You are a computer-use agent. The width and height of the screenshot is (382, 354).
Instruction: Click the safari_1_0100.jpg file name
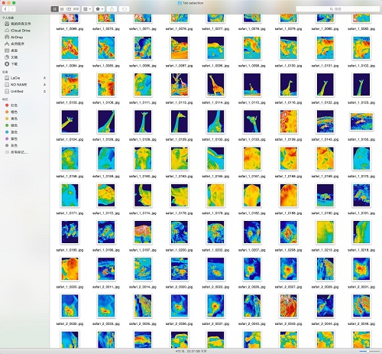click(289, 66)
